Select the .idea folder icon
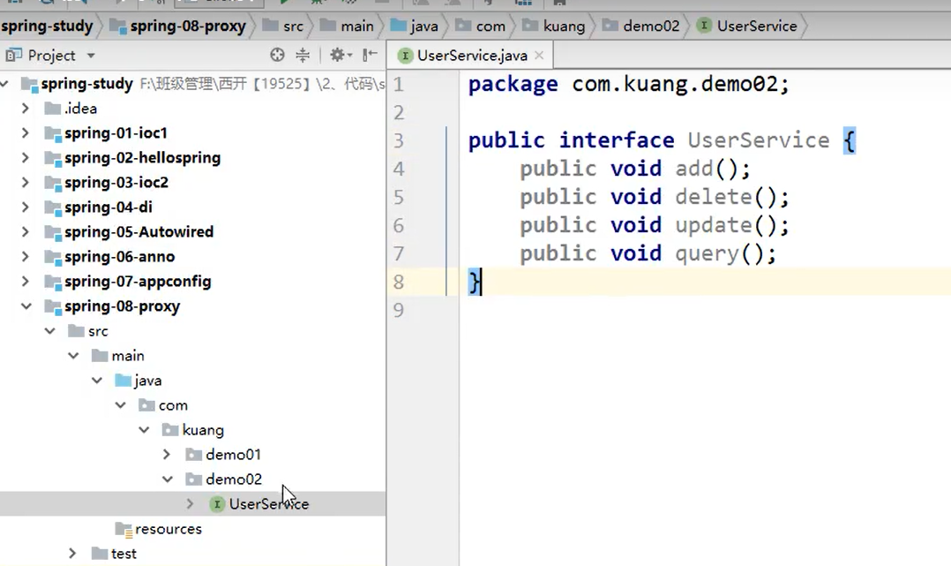Viewport: 951px width, 566px height. point(53,109)
